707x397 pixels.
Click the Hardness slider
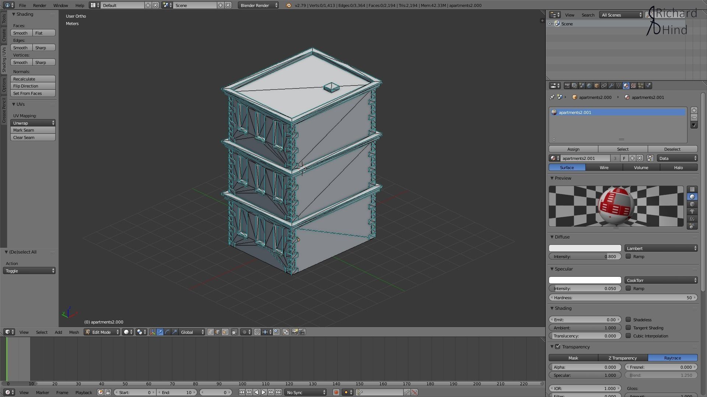(623, 297)
